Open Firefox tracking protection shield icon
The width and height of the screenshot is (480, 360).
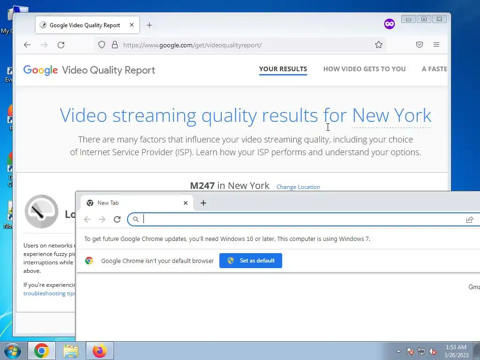pyautogui.click(x=102, y=45)
